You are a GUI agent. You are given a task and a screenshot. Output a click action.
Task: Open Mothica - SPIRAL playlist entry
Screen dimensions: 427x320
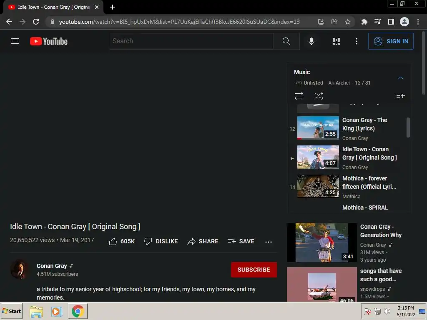[x=365, y=207]
